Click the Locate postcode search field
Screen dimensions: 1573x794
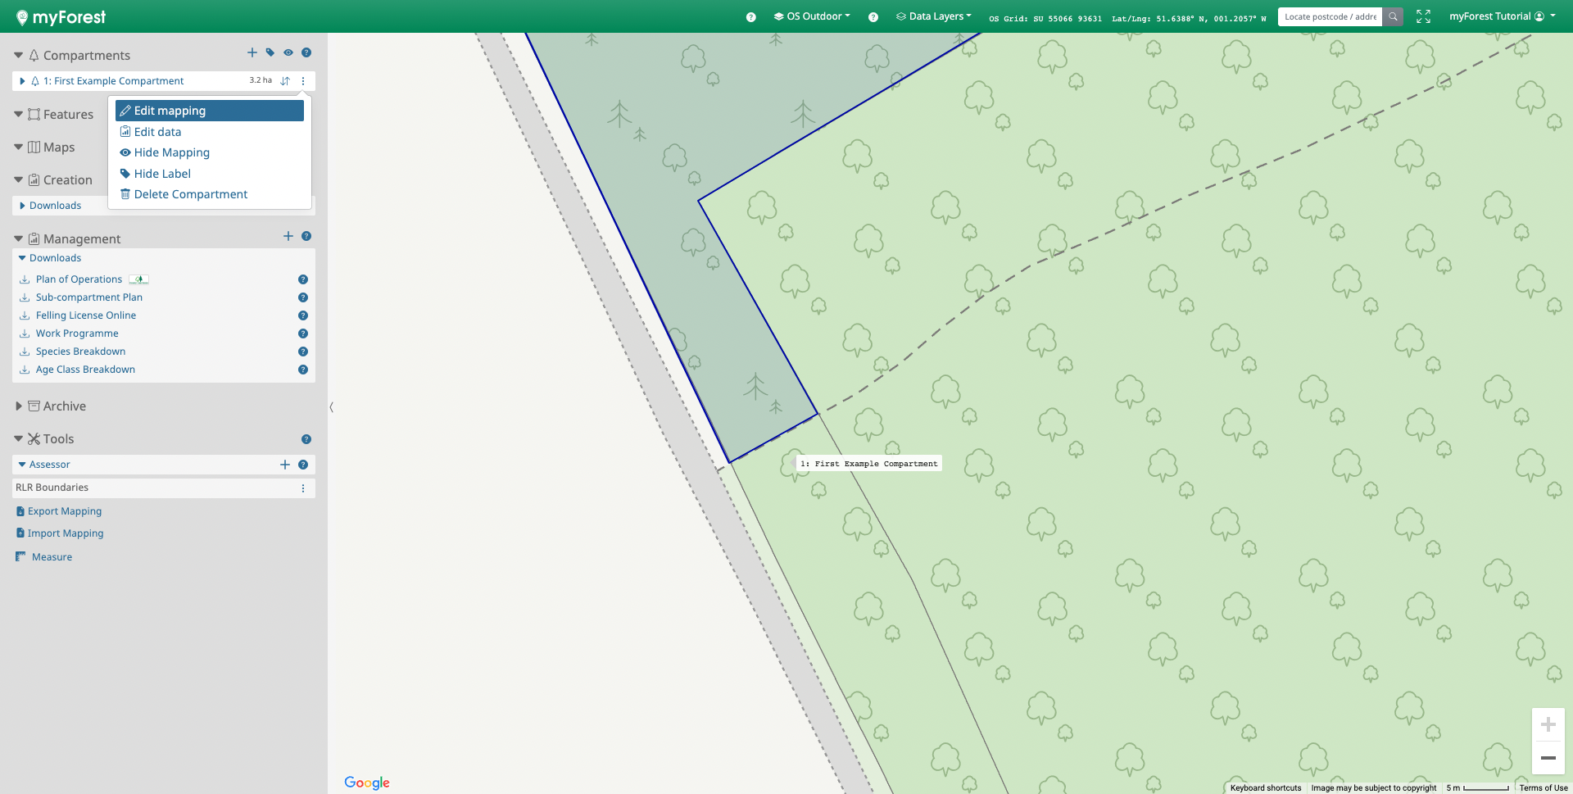(x=1330, y=16)
